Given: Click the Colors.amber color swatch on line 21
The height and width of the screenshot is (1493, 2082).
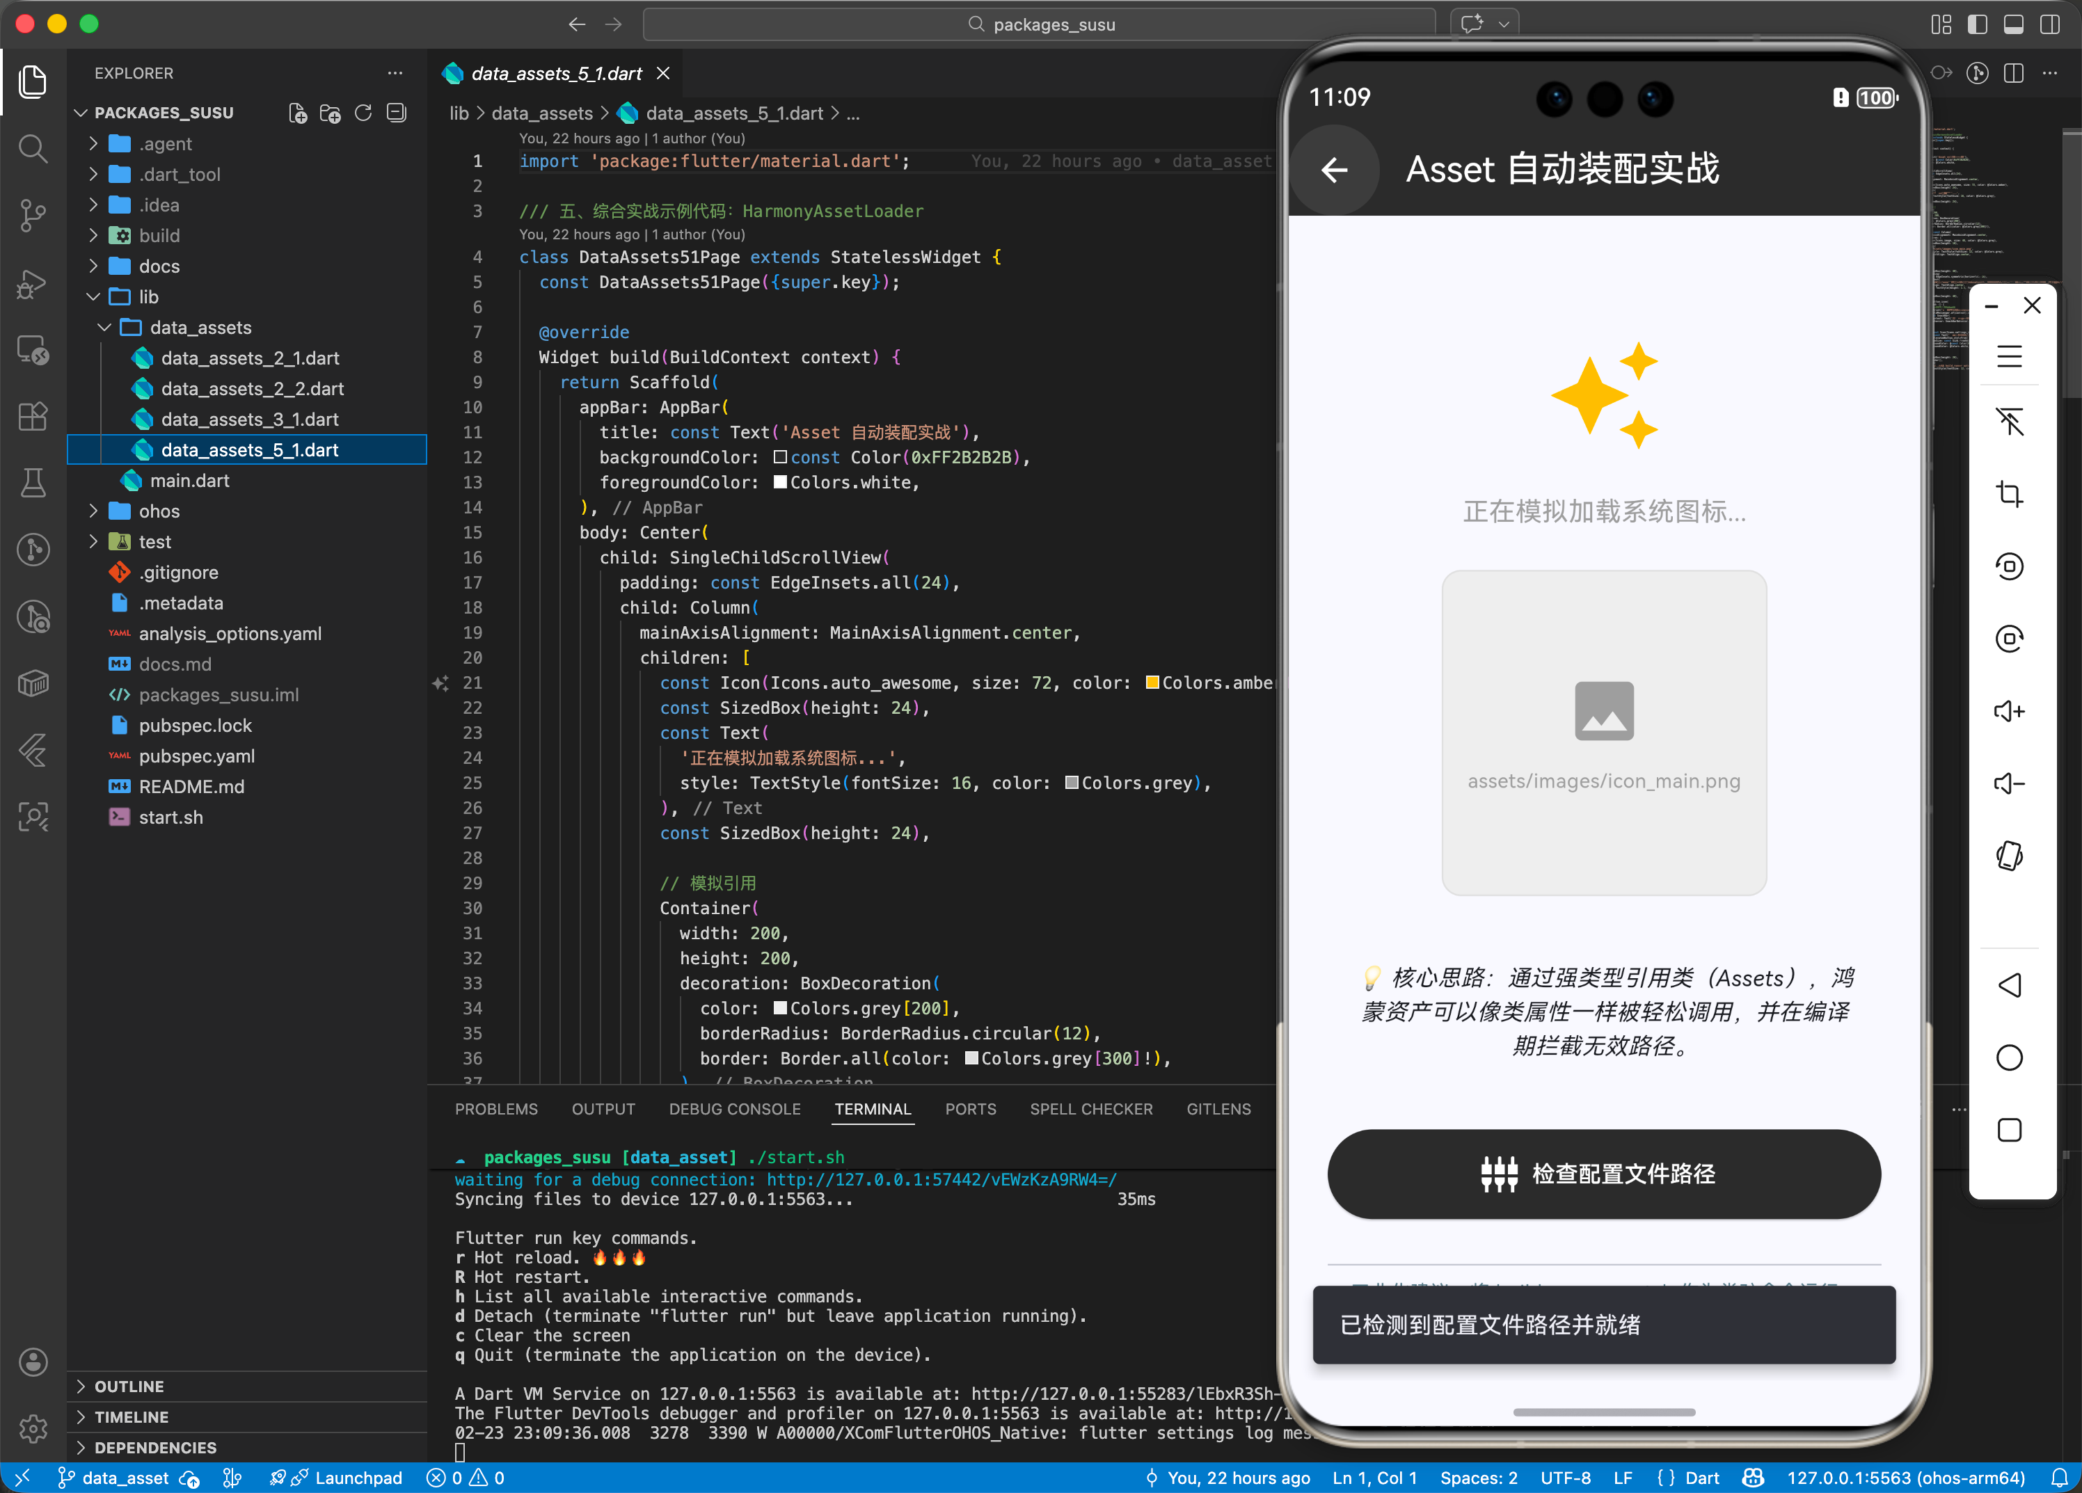Looking at the screenshot, I should click(1152, 682).
